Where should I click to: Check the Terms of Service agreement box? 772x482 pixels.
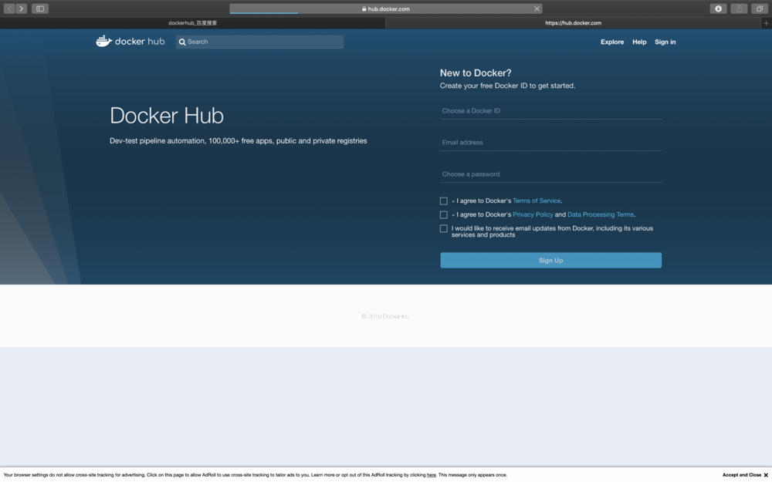pos(444,201)
